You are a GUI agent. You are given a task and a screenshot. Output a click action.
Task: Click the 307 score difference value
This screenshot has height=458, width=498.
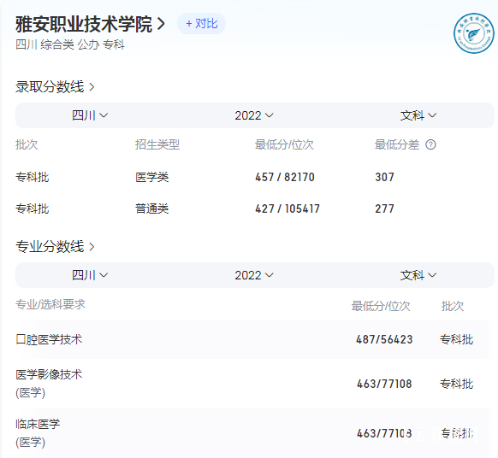384,177
